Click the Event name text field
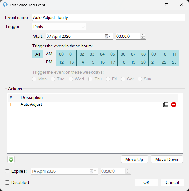This screenshot has height=191, width=189. coord(109,17)
